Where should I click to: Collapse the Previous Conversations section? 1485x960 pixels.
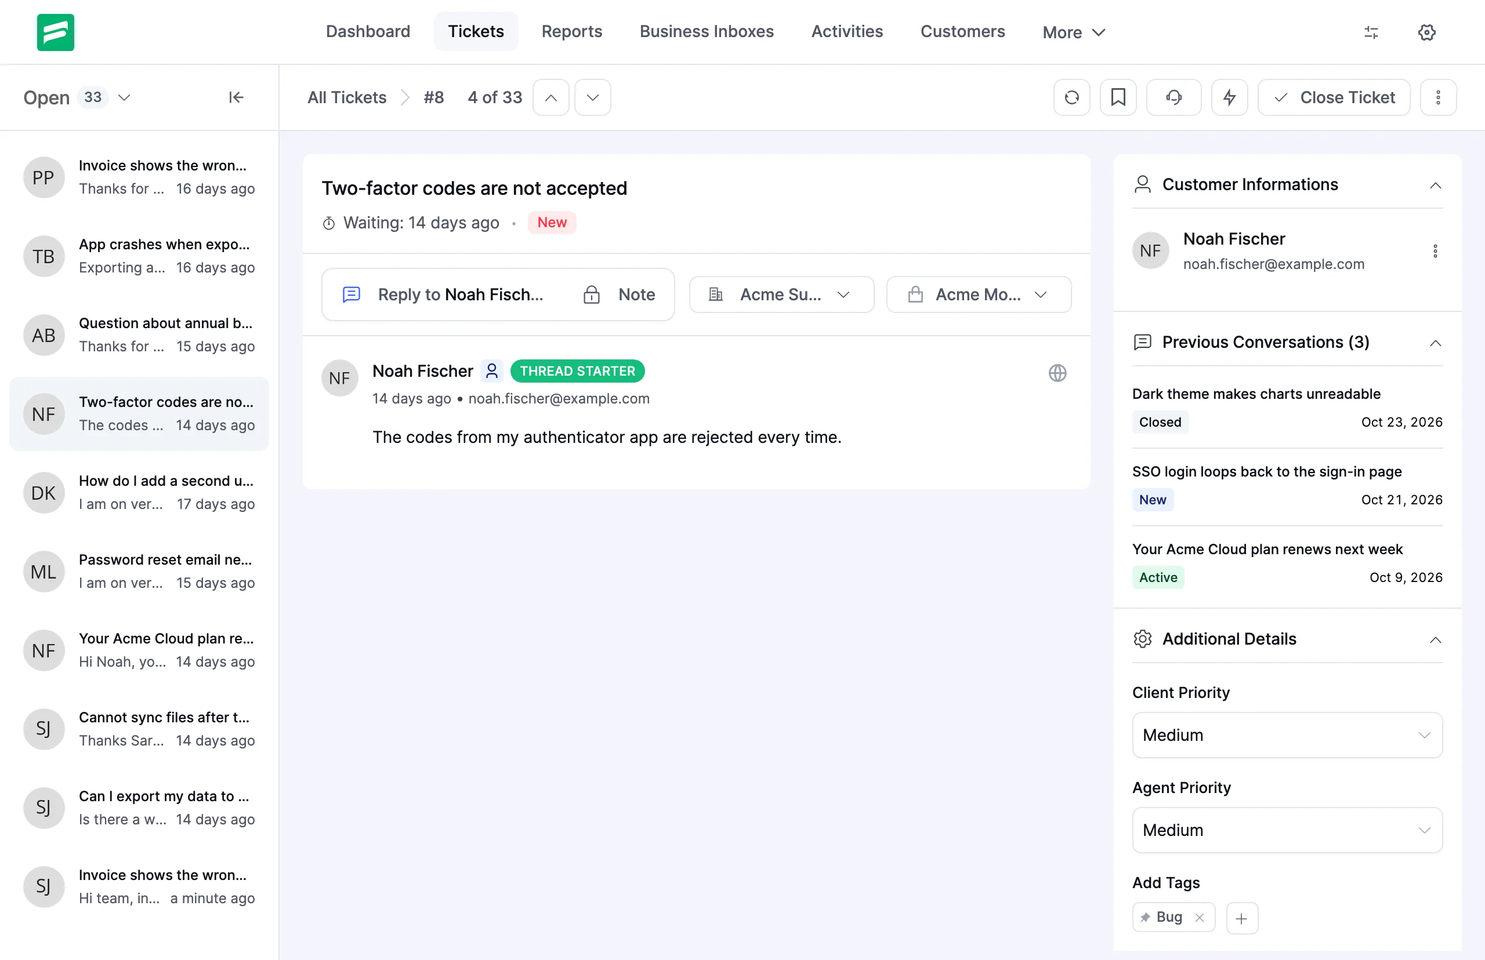click(x=1435, y=343)
